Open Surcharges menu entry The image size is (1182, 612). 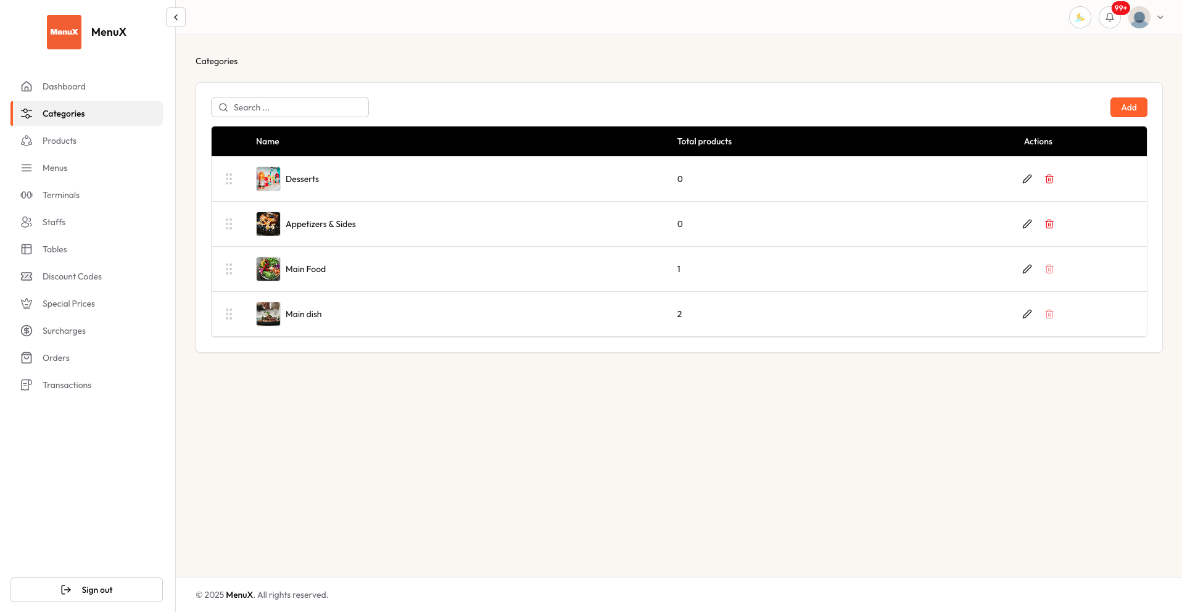coord(86,331)
